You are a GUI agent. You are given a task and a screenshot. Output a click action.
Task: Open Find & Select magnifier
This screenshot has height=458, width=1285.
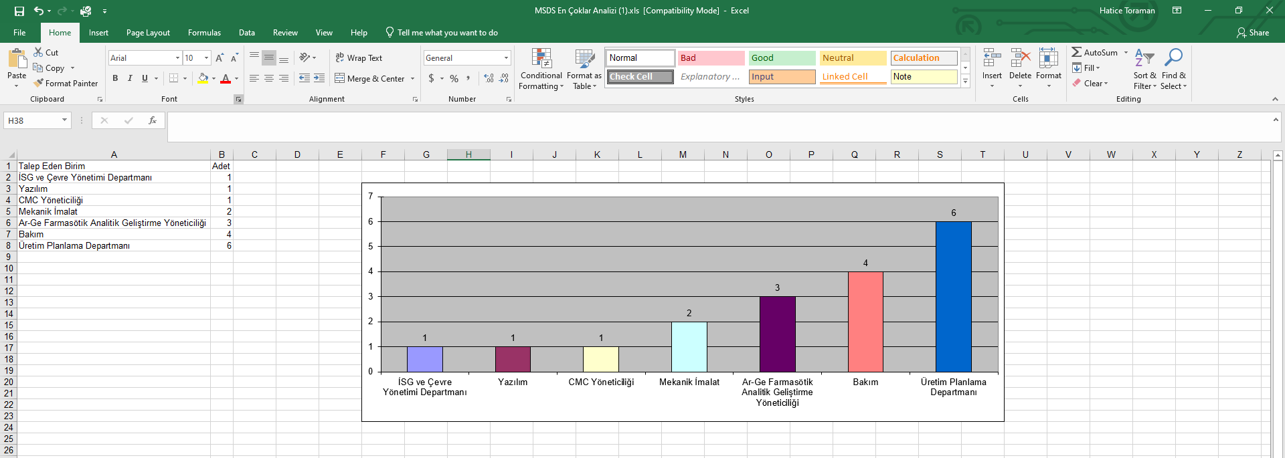tap(1173, 70)
